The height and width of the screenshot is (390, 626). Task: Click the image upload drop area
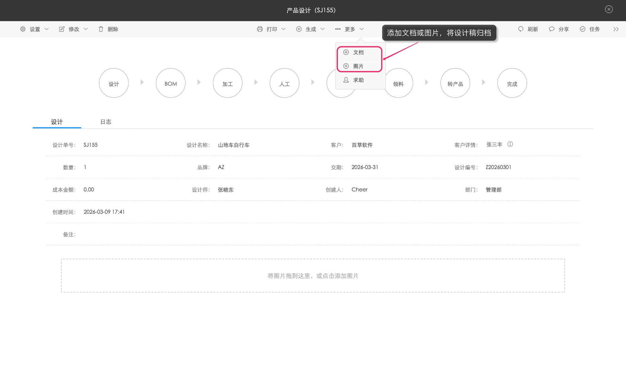pyautogui.click(x=313, y=276)
